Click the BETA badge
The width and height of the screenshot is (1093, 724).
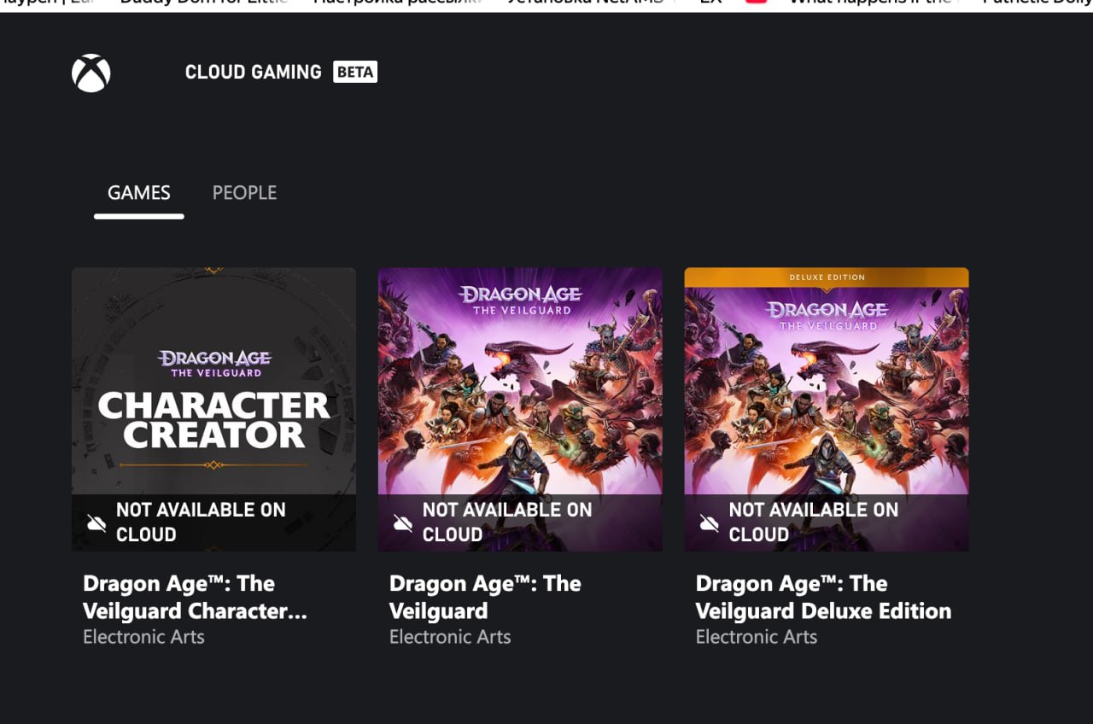pos(355,73)
